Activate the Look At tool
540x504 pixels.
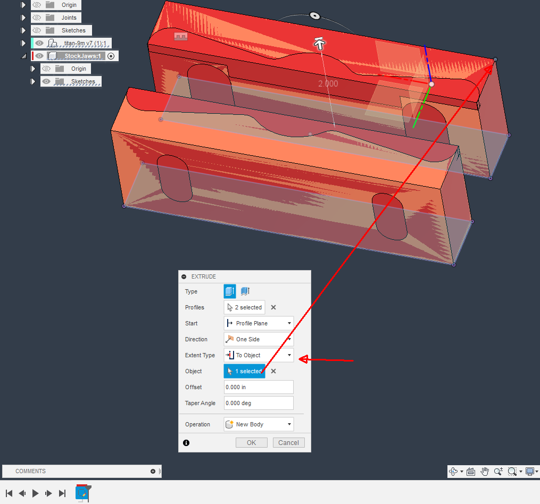(x=471, y=472)
